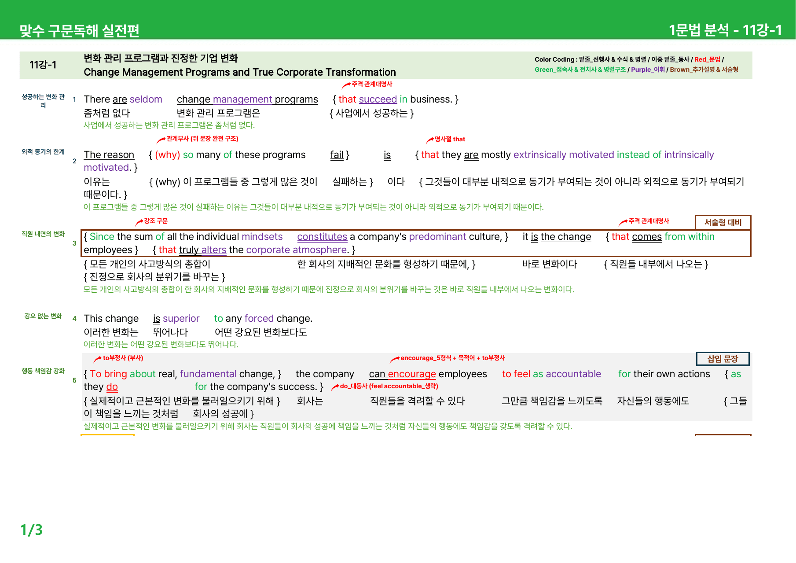796x563 pixels.
Task: Click the page indicator '1/3'
Action: point(31,530)
